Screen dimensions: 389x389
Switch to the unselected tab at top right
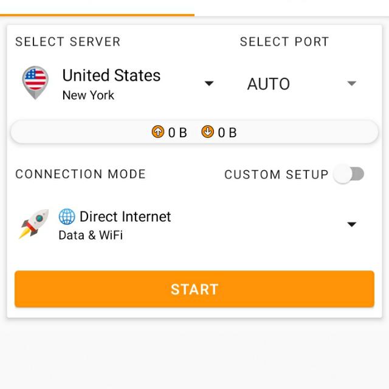point(292,7)
